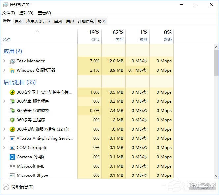Select the Task Manager process name
The image size is (219, 195).
click(31, 61)
